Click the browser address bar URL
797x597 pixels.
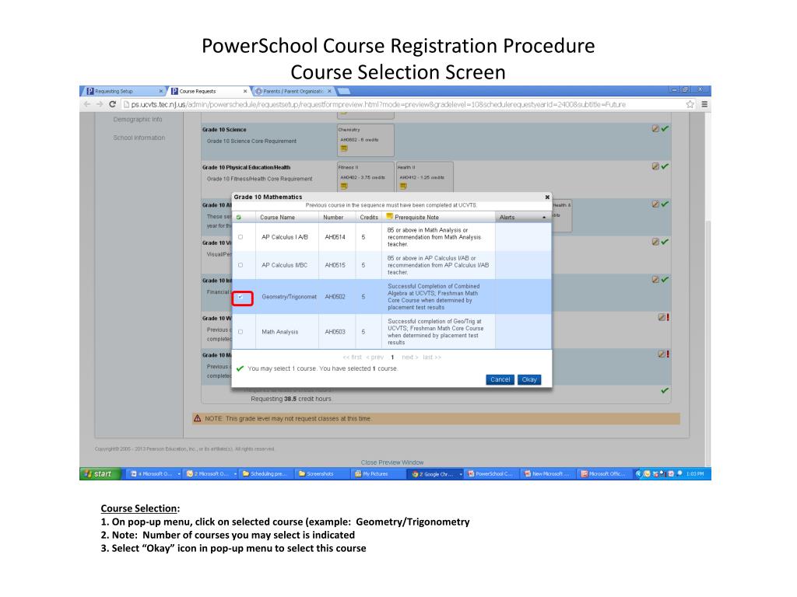(378, 105)
